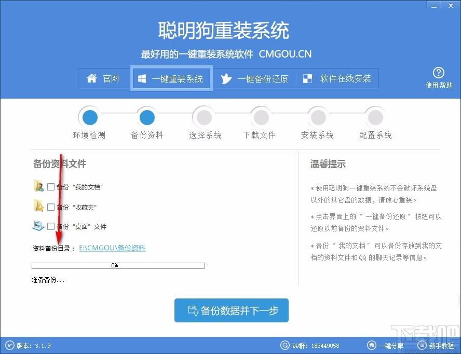Click the house icon beside 官网
Image resolution: width=461 pixels, height=354 pixels.
click(92, 78)
